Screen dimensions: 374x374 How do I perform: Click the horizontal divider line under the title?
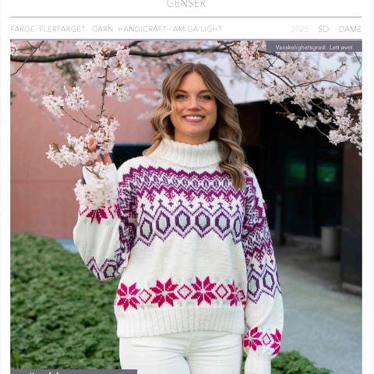pos(186,17)
